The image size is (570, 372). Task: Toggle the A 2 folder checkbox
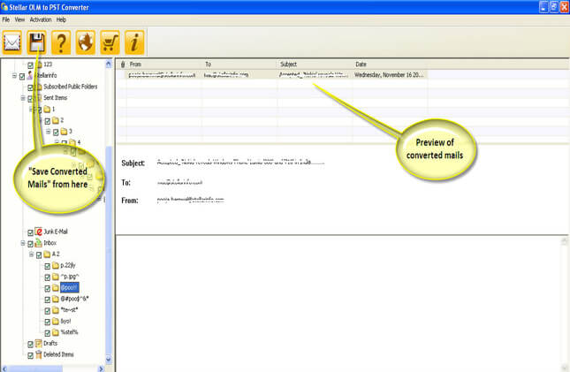(39, 254)
